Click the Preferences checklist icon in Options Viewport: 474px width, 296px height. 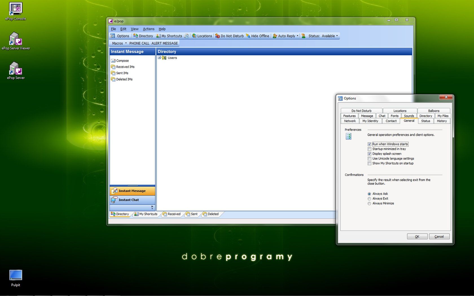click(349, 136)
